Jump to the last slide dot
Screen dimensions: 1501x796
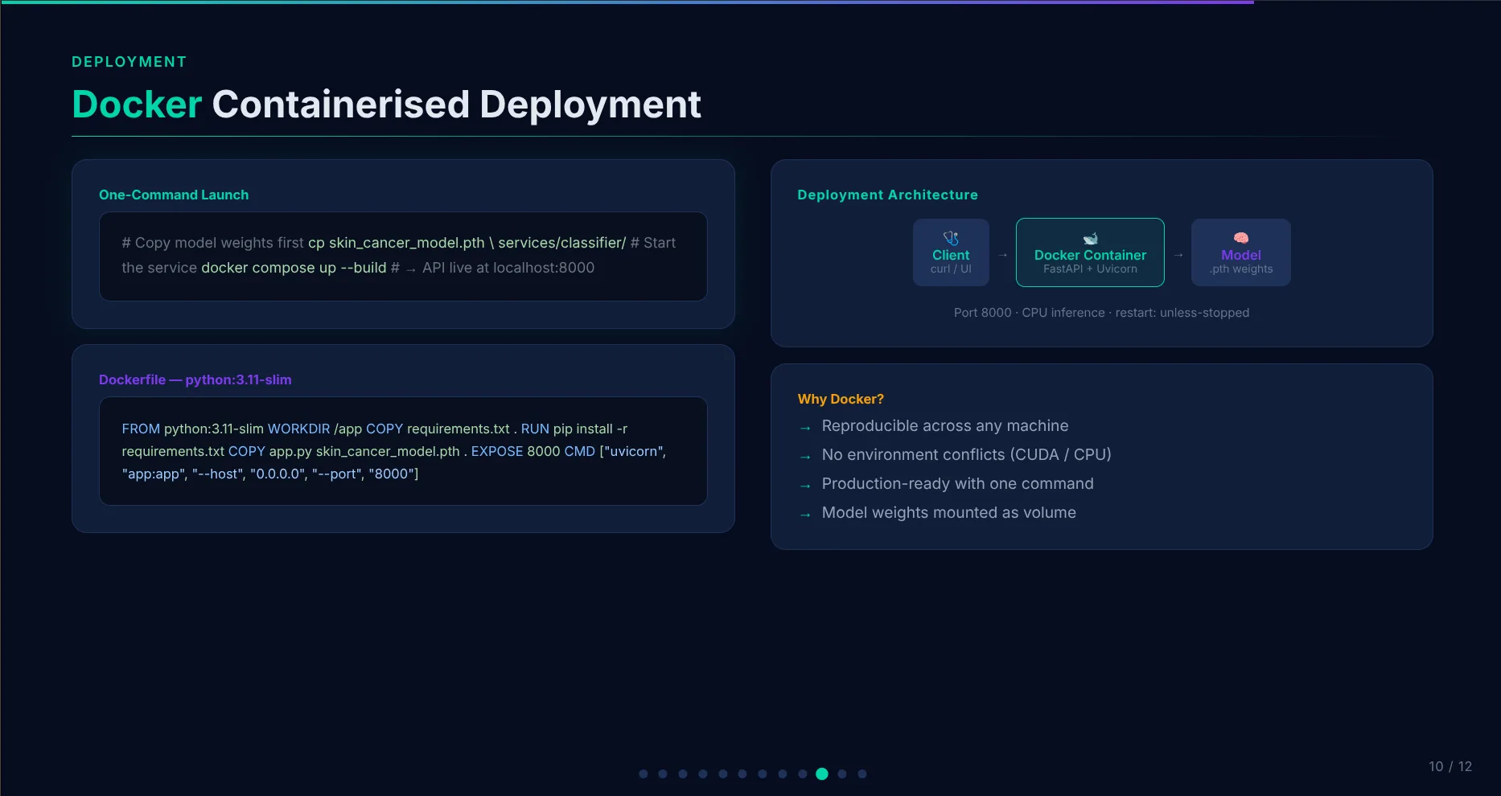[862, 773]
